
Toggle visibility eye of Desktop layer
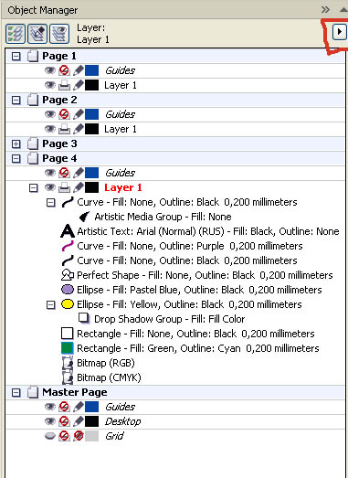click(x=50, y=421)
